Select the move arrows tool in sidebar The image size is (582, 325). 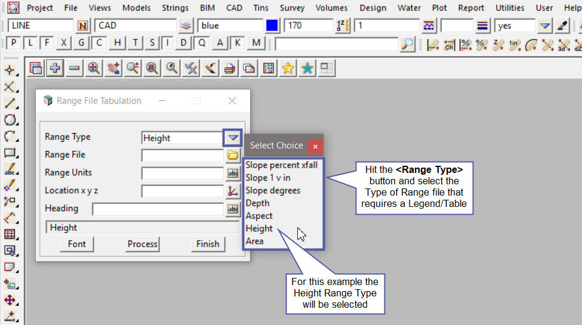click(10, 300)
